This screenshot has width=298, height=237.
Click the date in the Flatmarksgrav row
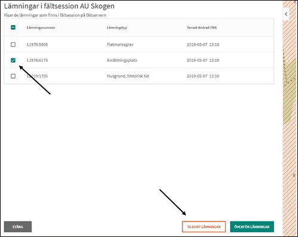click(x=203, y=45)
